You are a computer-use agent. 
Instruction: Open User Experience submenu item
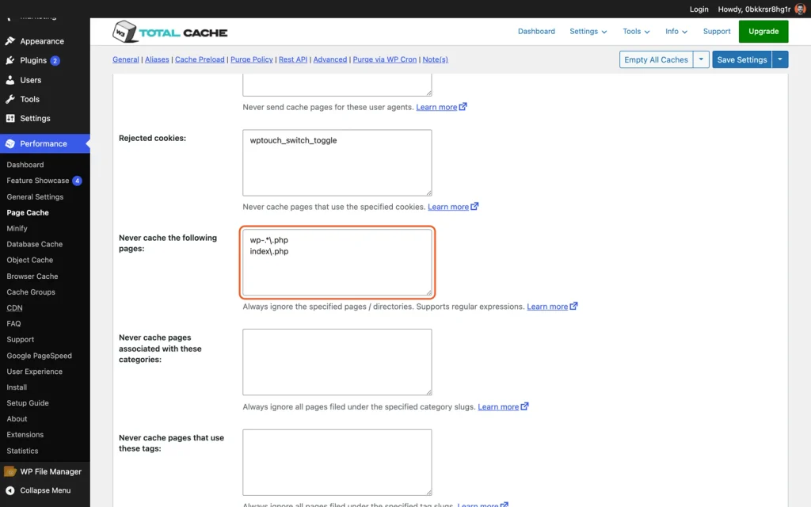pyautogui.click(x=35, y=372)
